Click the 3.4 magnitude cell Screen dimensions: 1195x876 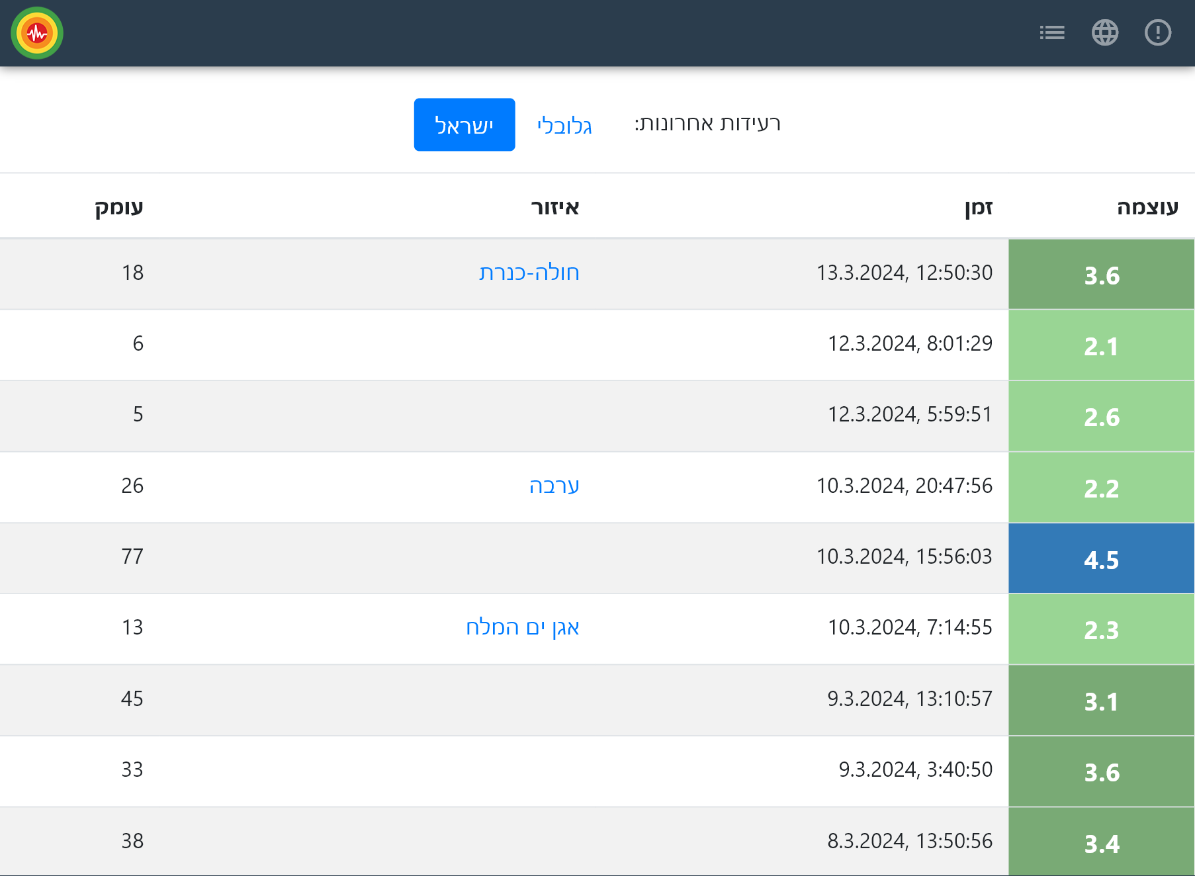click(x=1101, y=843)
